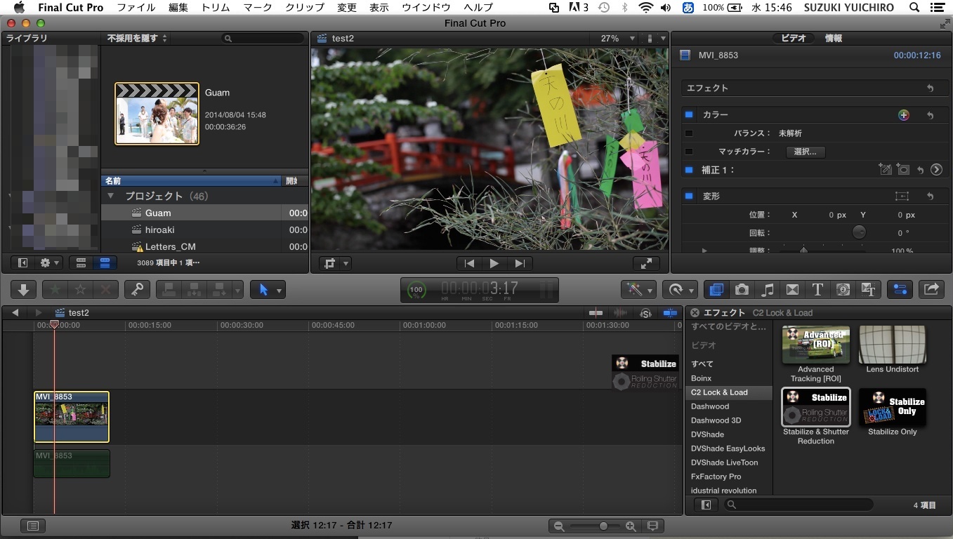Open the Music and Sound browser
This screenshot has width=953, height=539.
(x=767, y=289)
